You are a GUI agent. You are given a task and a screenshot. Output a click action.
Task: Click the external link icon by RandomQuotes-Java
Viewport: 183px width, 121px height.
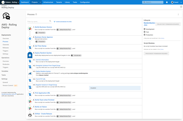16,94
